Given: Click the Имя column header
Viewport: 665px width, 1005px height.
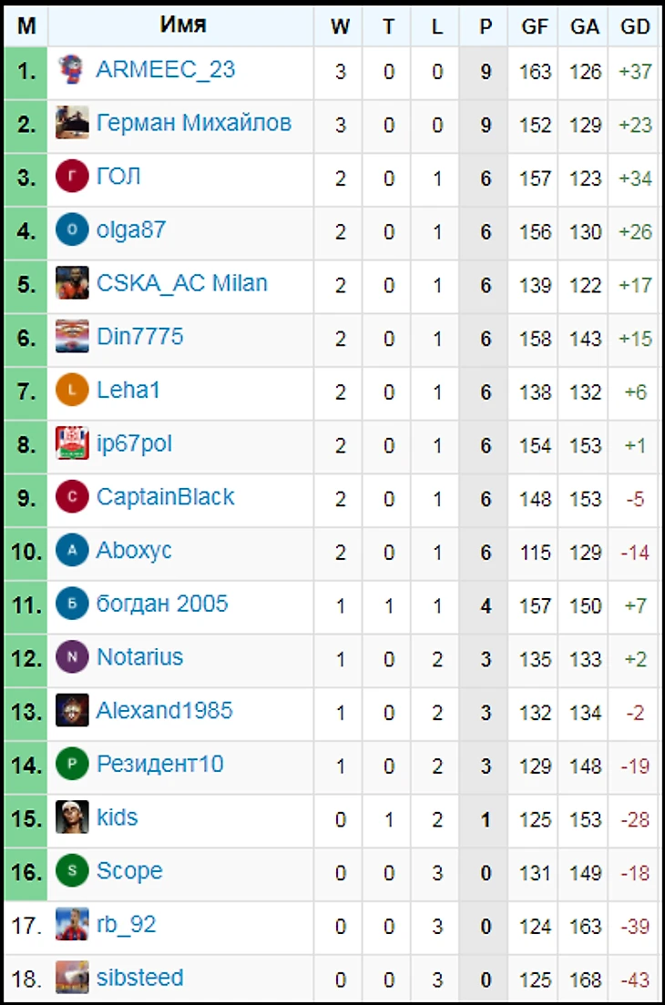Looking at the screenshot, I should pos(183,25).
